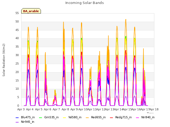Click the 0 y-axis tick label

[x=18, y=106]
